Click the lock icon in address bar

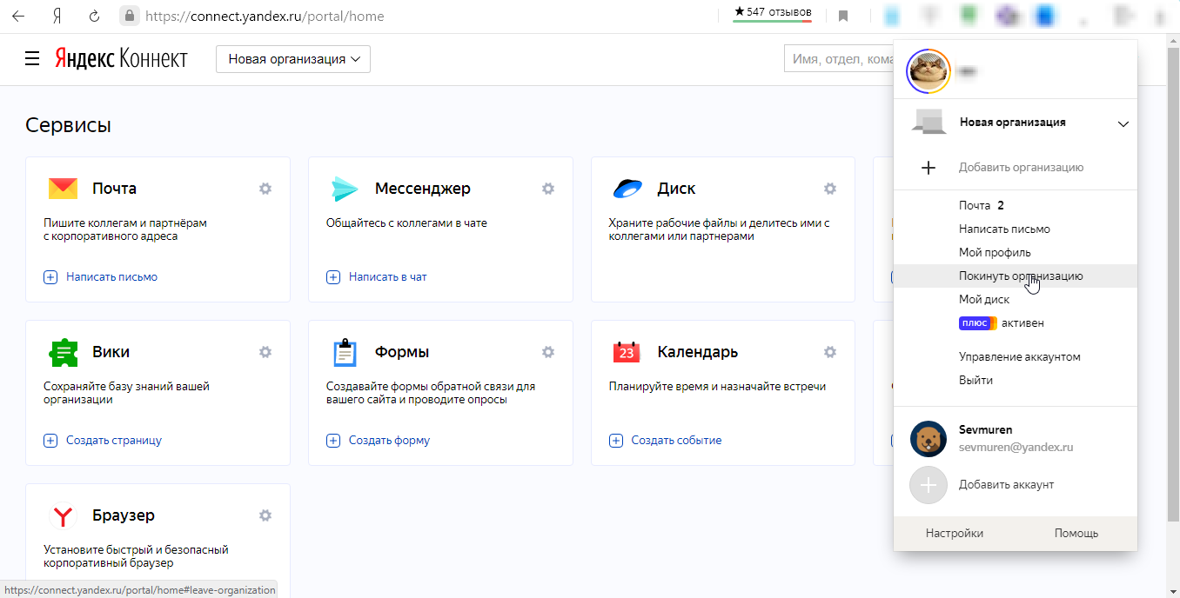pos(130,16)
